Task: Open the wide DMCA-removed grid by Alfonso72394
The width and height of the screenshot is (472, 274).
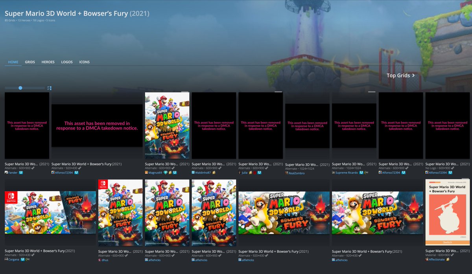Action: (x=97, y=125)
